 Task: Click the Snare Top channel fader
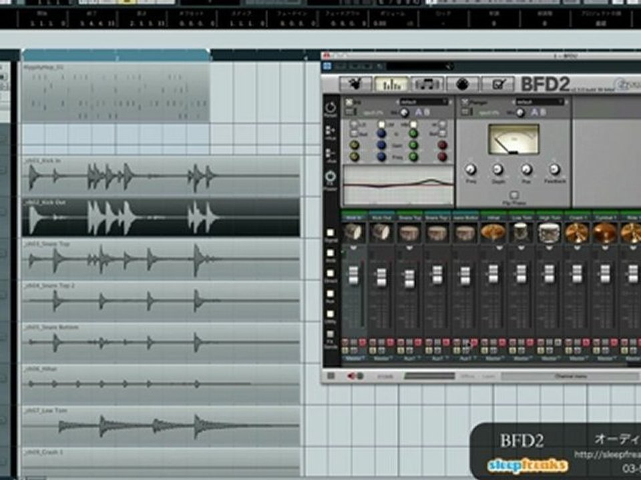pyautogui.click(x=409, y=279)
